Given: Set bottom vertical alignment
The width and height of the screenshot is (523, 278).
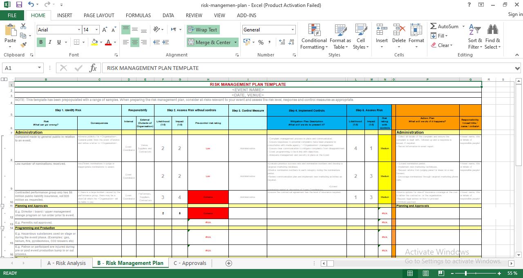Looking at the screenshot, I should click(x=144, y=29).
